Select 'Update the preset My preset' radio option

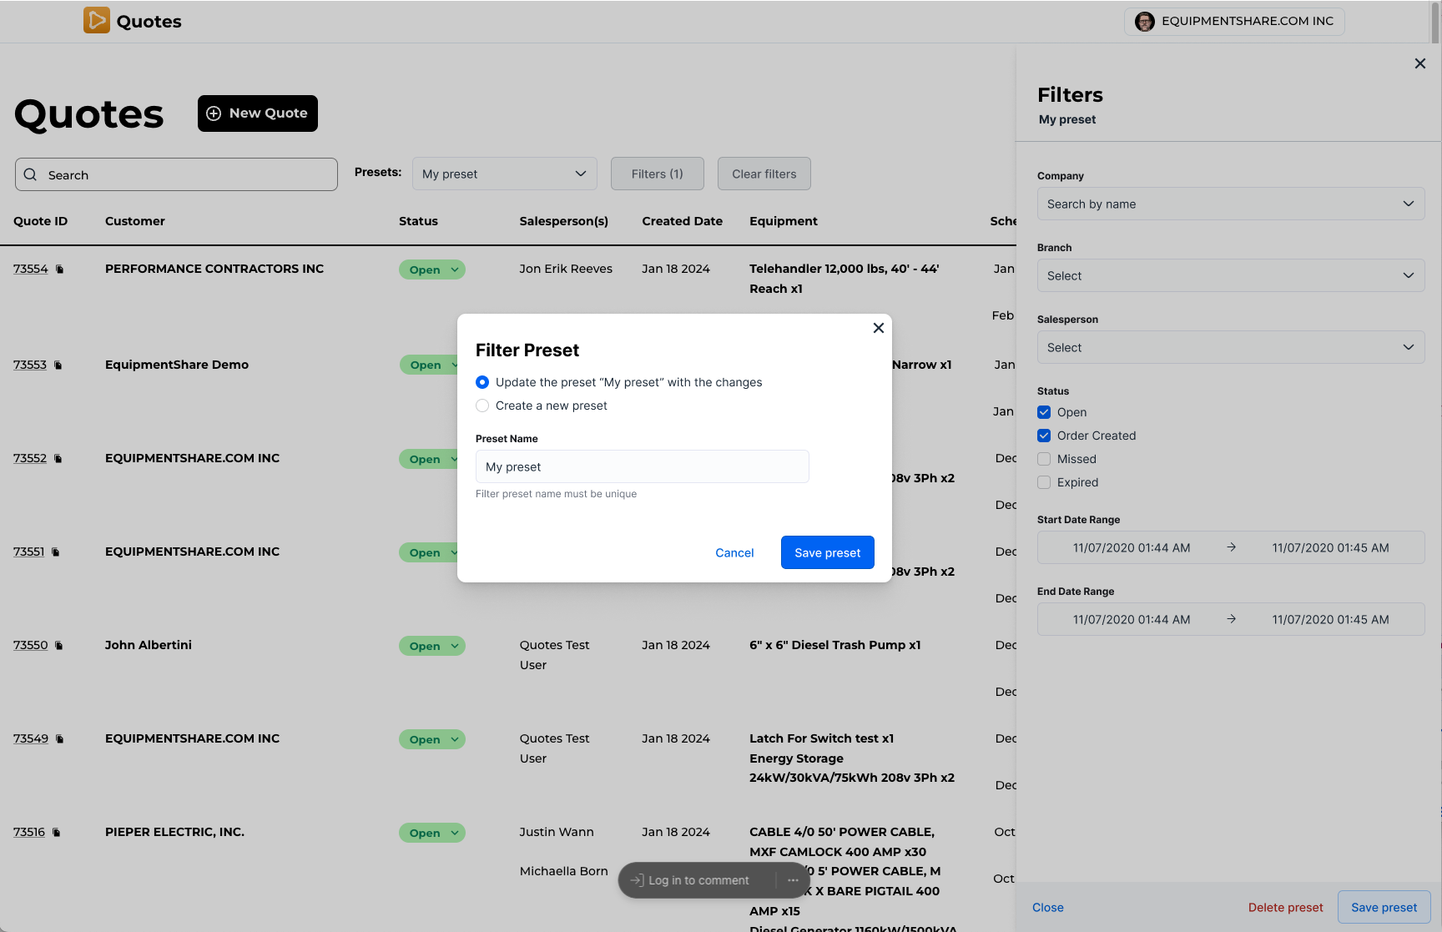click(x=482, y=382)
